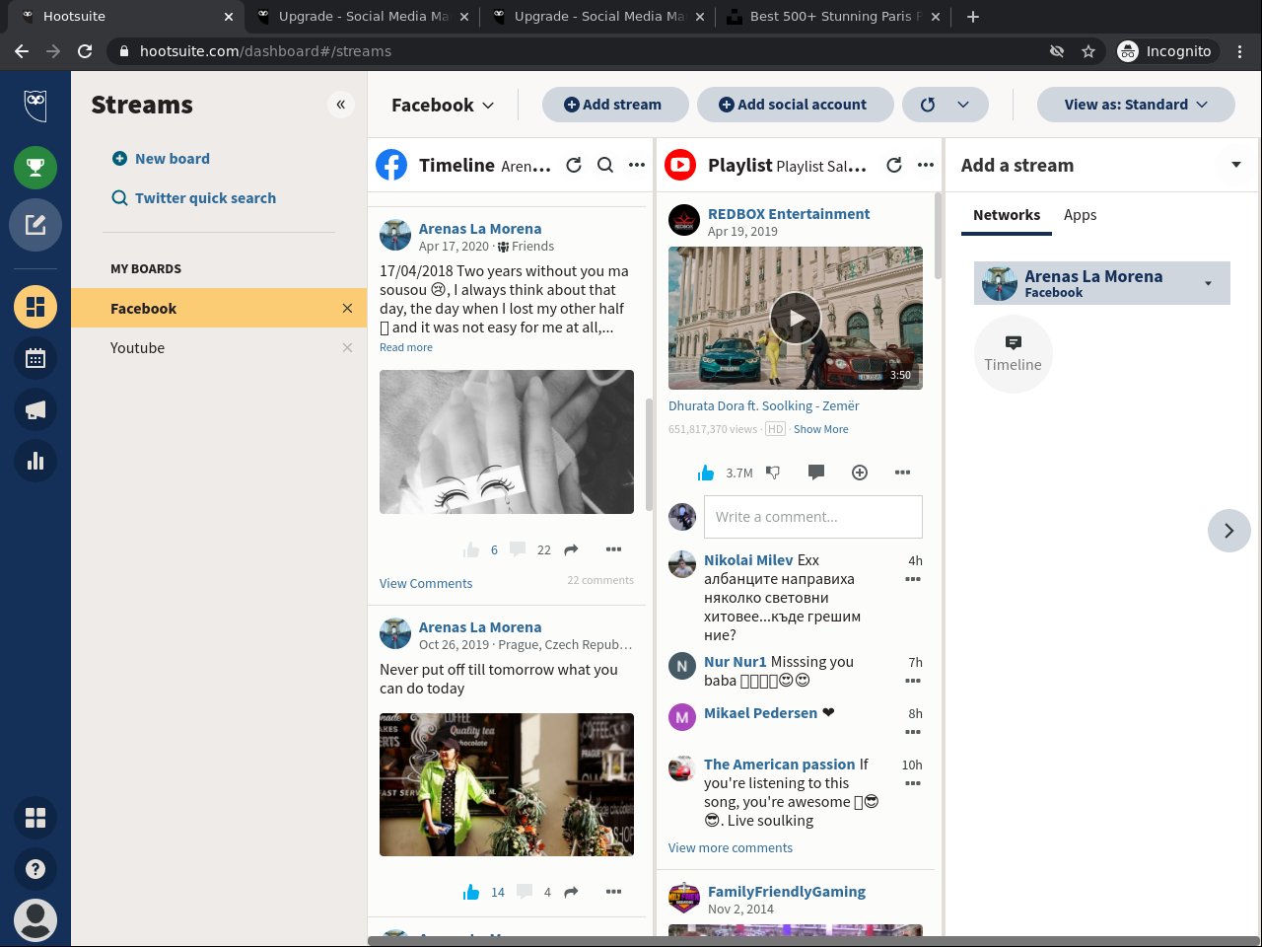Refresh the Facebook Timeline stream
Viewport: 1262px width, 947px height.
pyautogui.click(x=574, y=166)
